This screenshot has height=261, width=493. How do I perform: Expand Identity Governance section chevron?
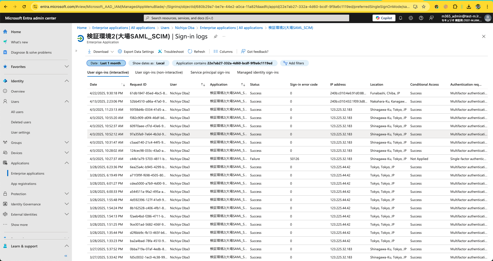click(67, 204)
